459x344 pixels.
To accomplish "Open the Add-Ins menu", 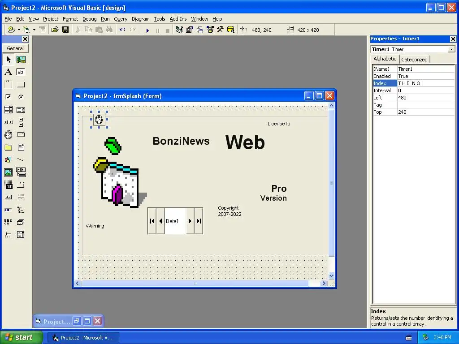I will pyautogui.click(x=178, y=19).
